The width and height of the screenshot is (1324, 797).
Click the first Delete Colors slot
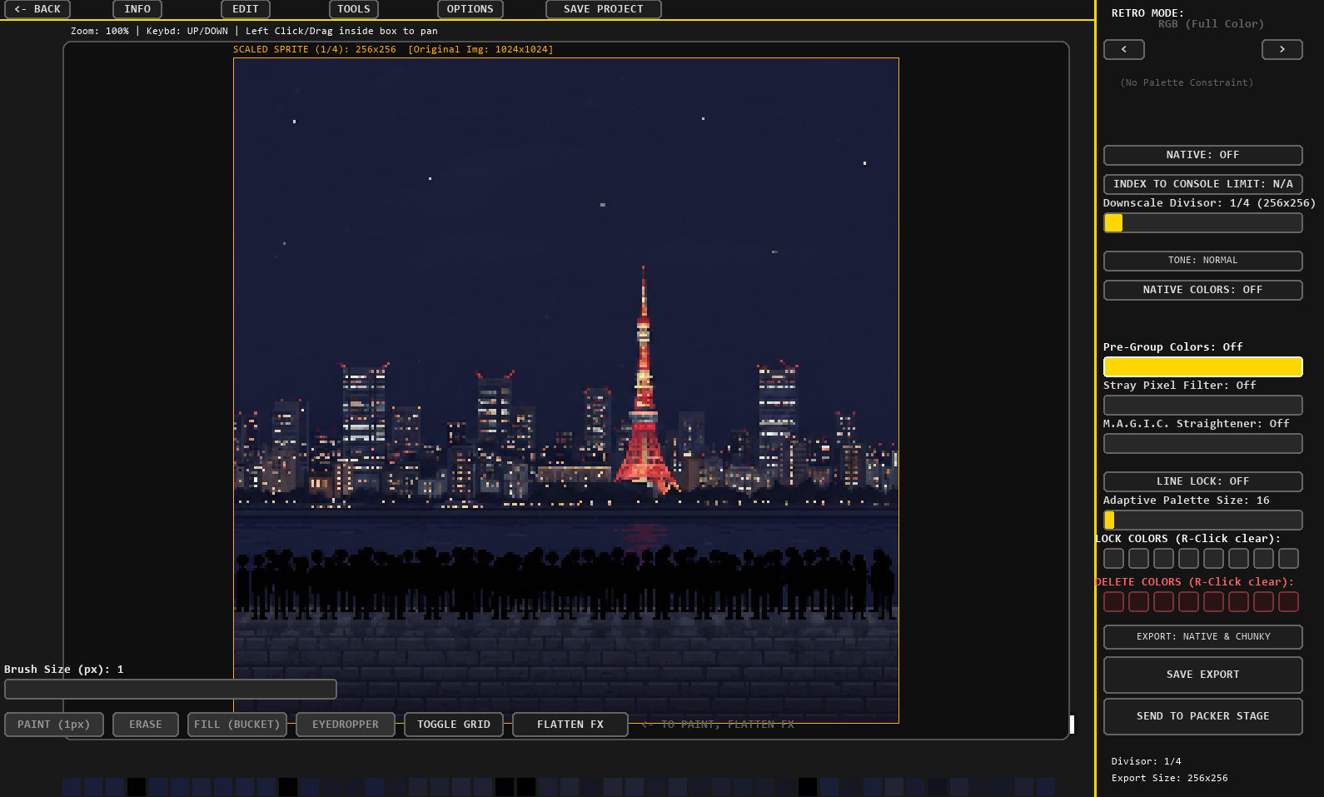[x=1113, y=602]
